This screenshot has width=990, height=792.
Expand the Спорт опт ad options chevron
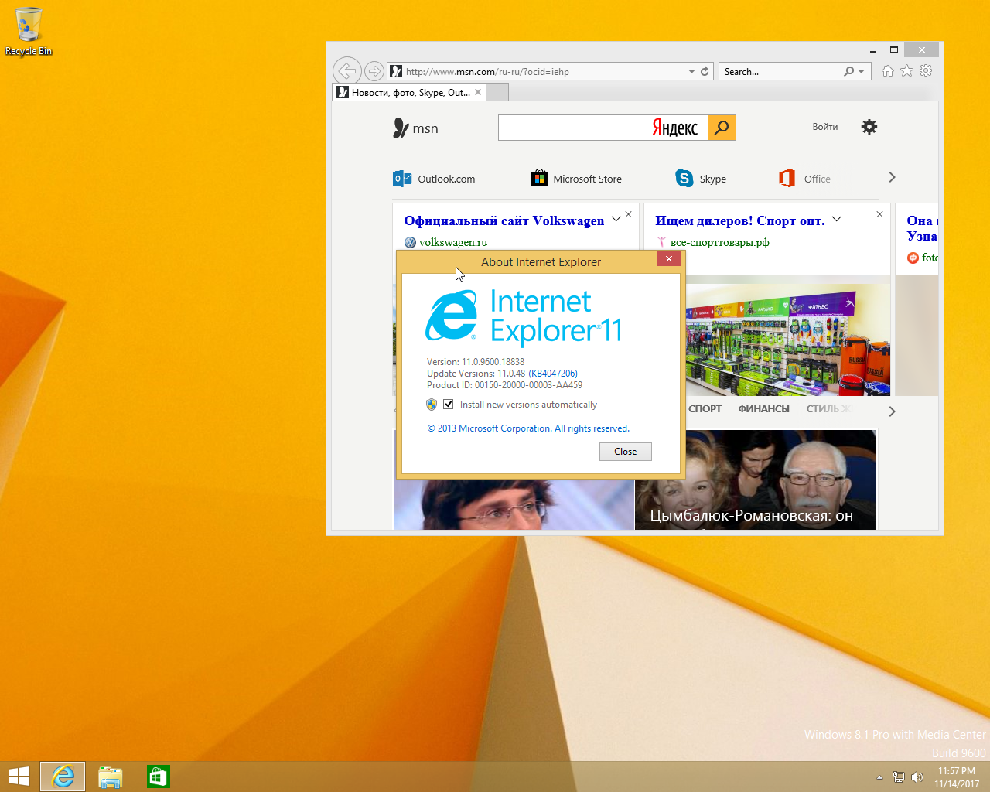click(837, 219)
